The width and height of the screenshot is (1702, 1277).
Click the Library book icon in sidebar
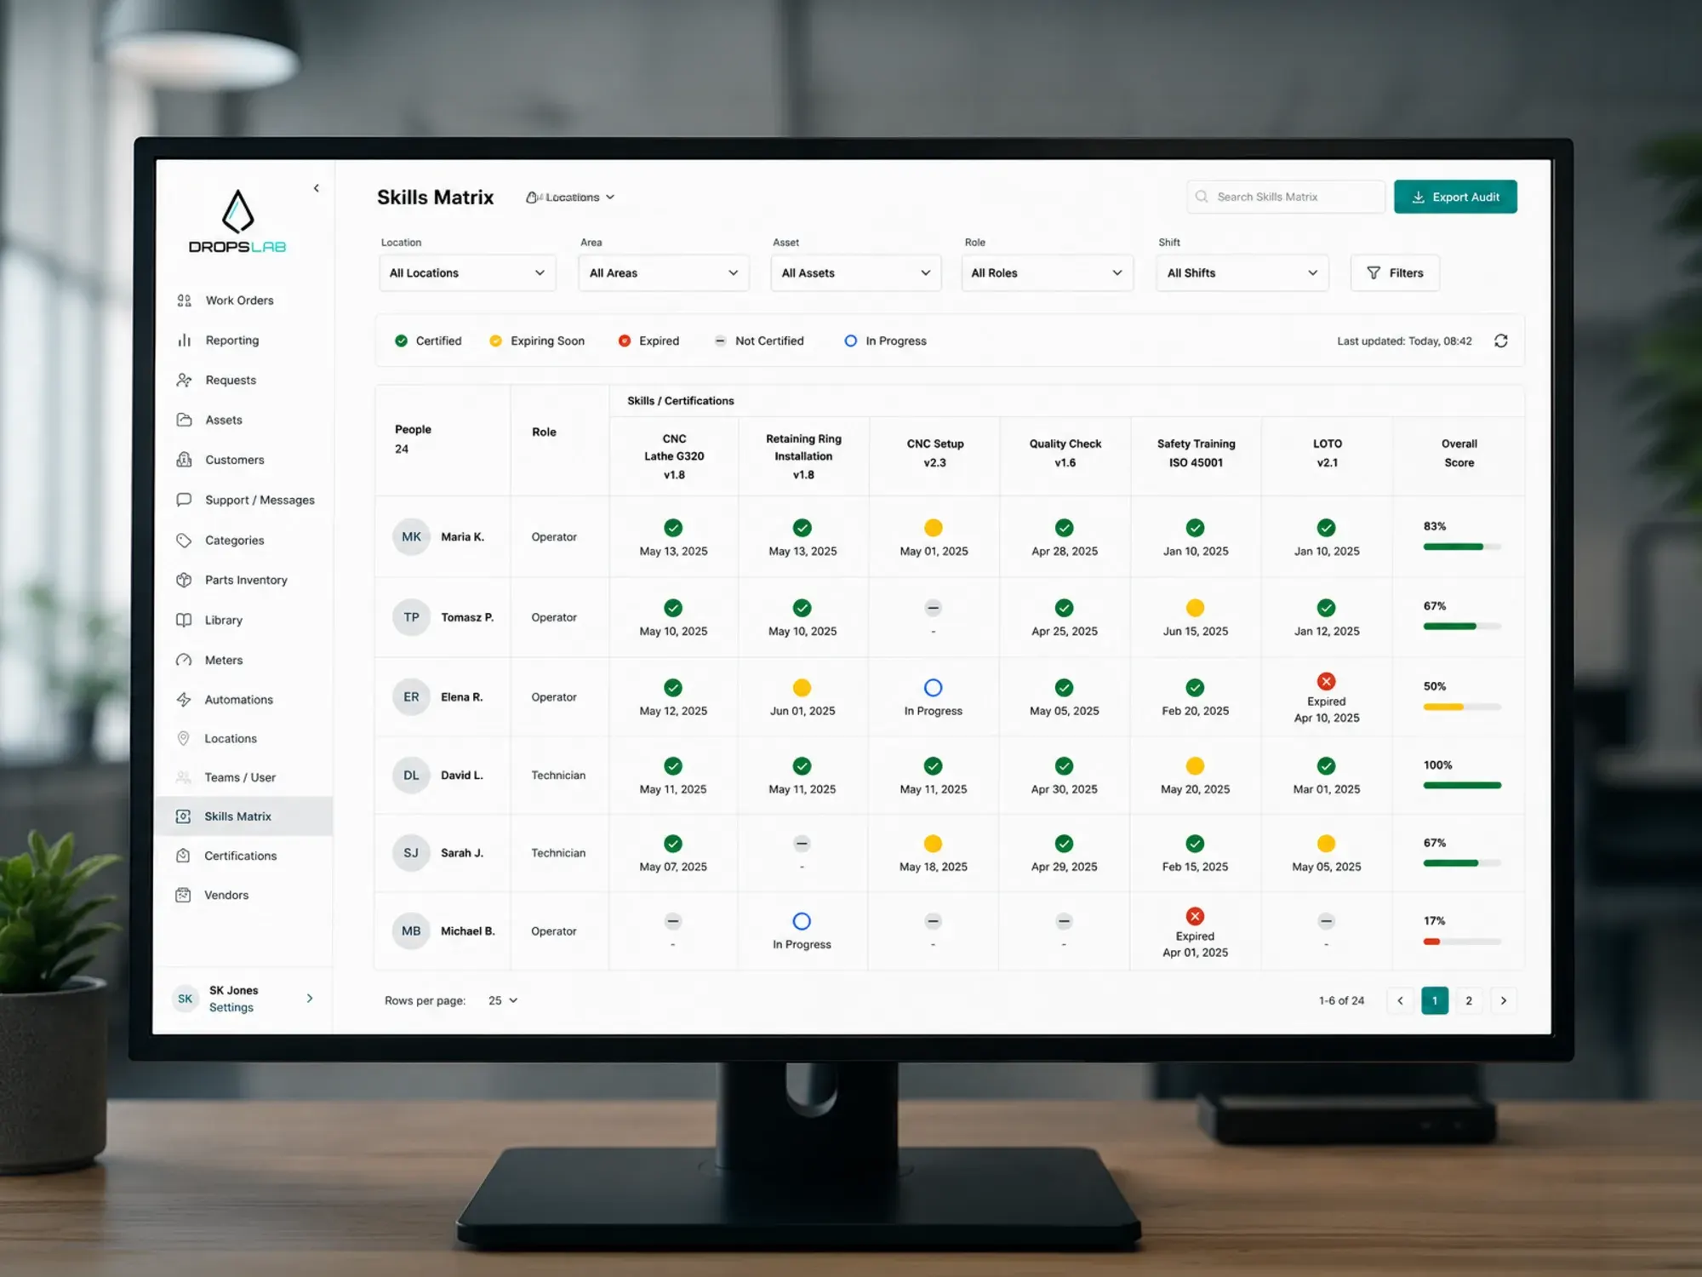[184, 620]
